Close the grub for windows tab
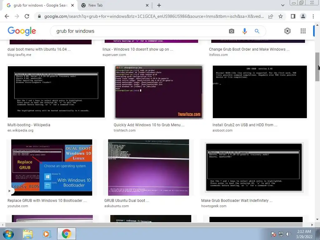 tap(72, 6)
